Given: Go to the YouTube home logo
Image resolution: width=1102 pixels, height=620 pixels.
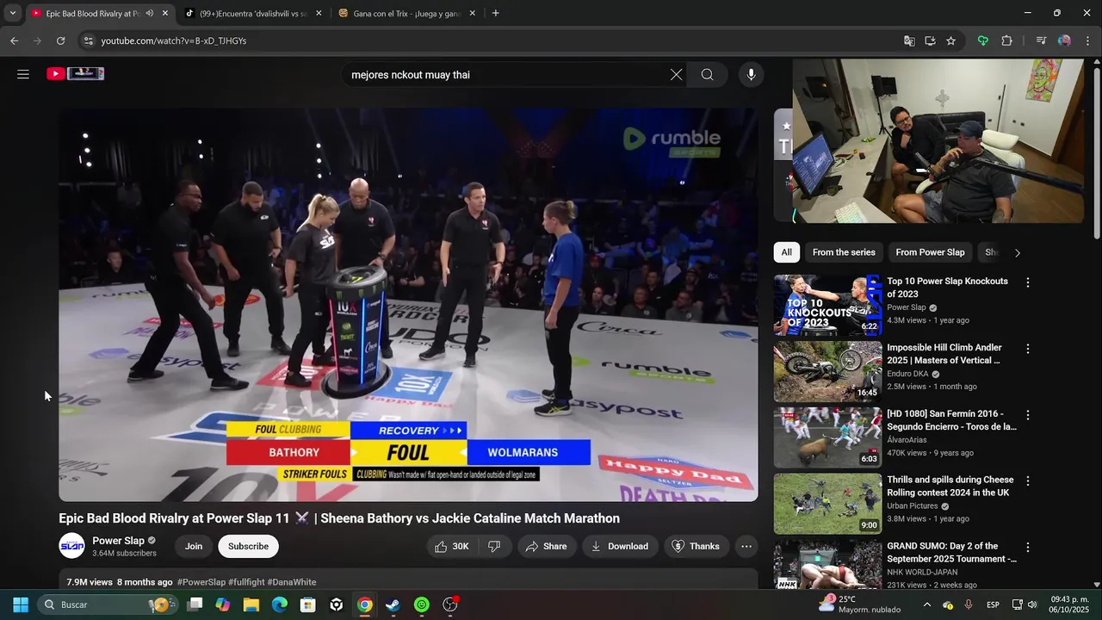Looking at the screenshot, I should (76, 74).
